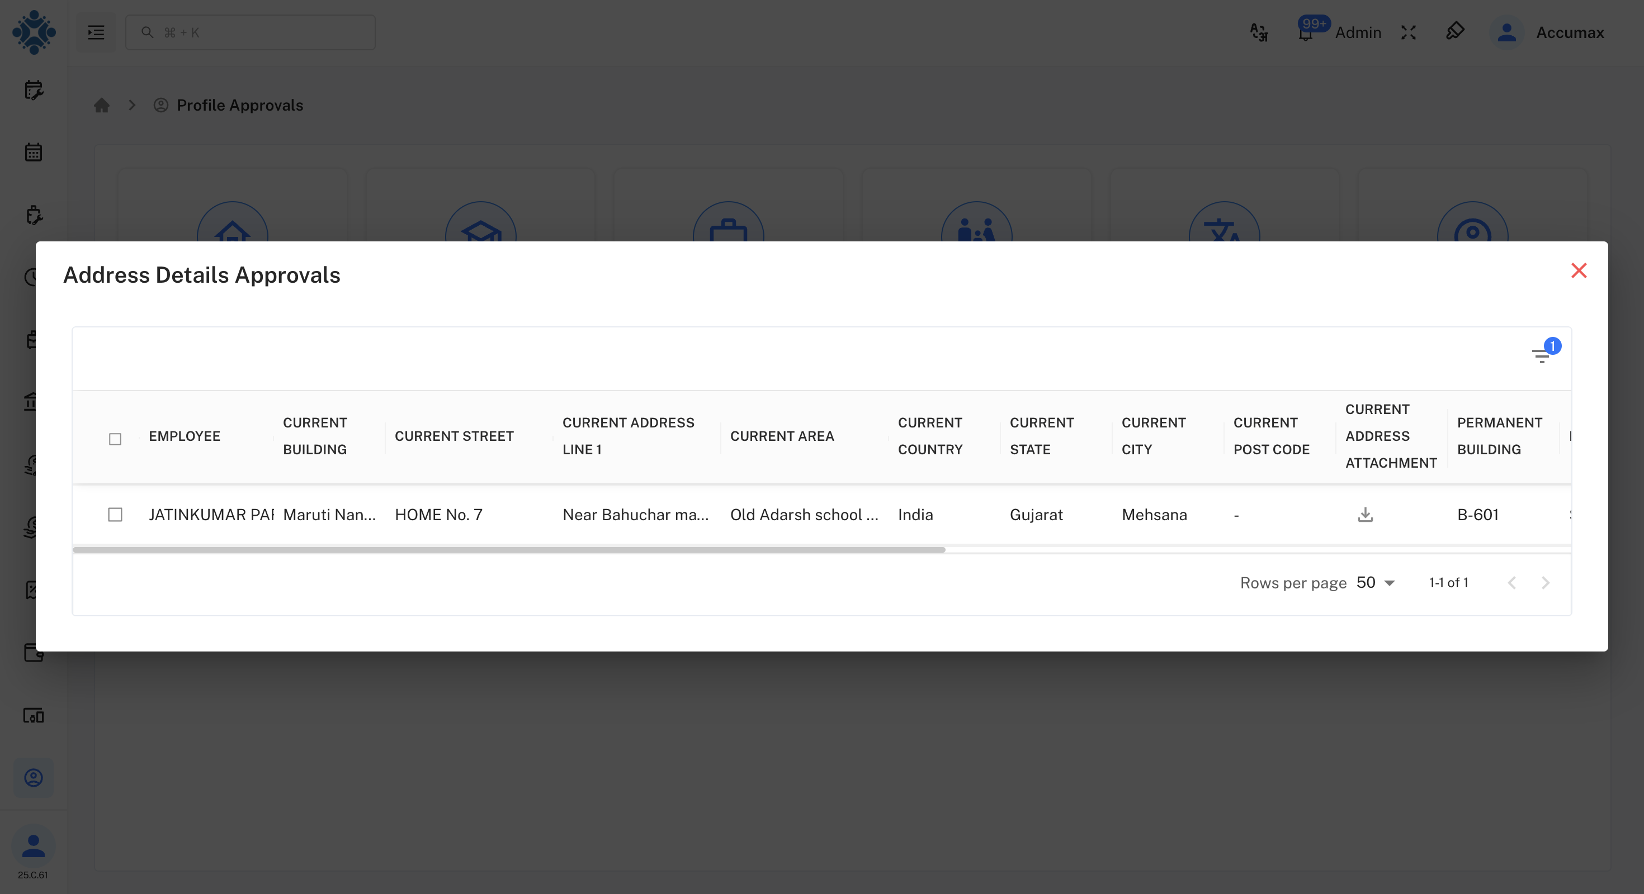Open the notifications bell with 99+ badge
The height and width of the screenshot is (894, 1644).
[x=1305, y=33]
